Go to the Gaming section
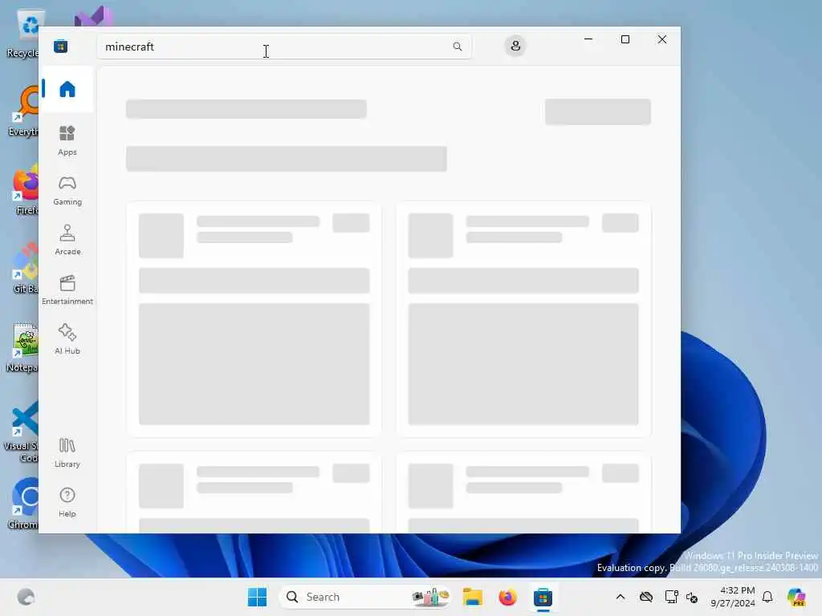Screen dimensions: 822x616 click(x=67, y=190)
